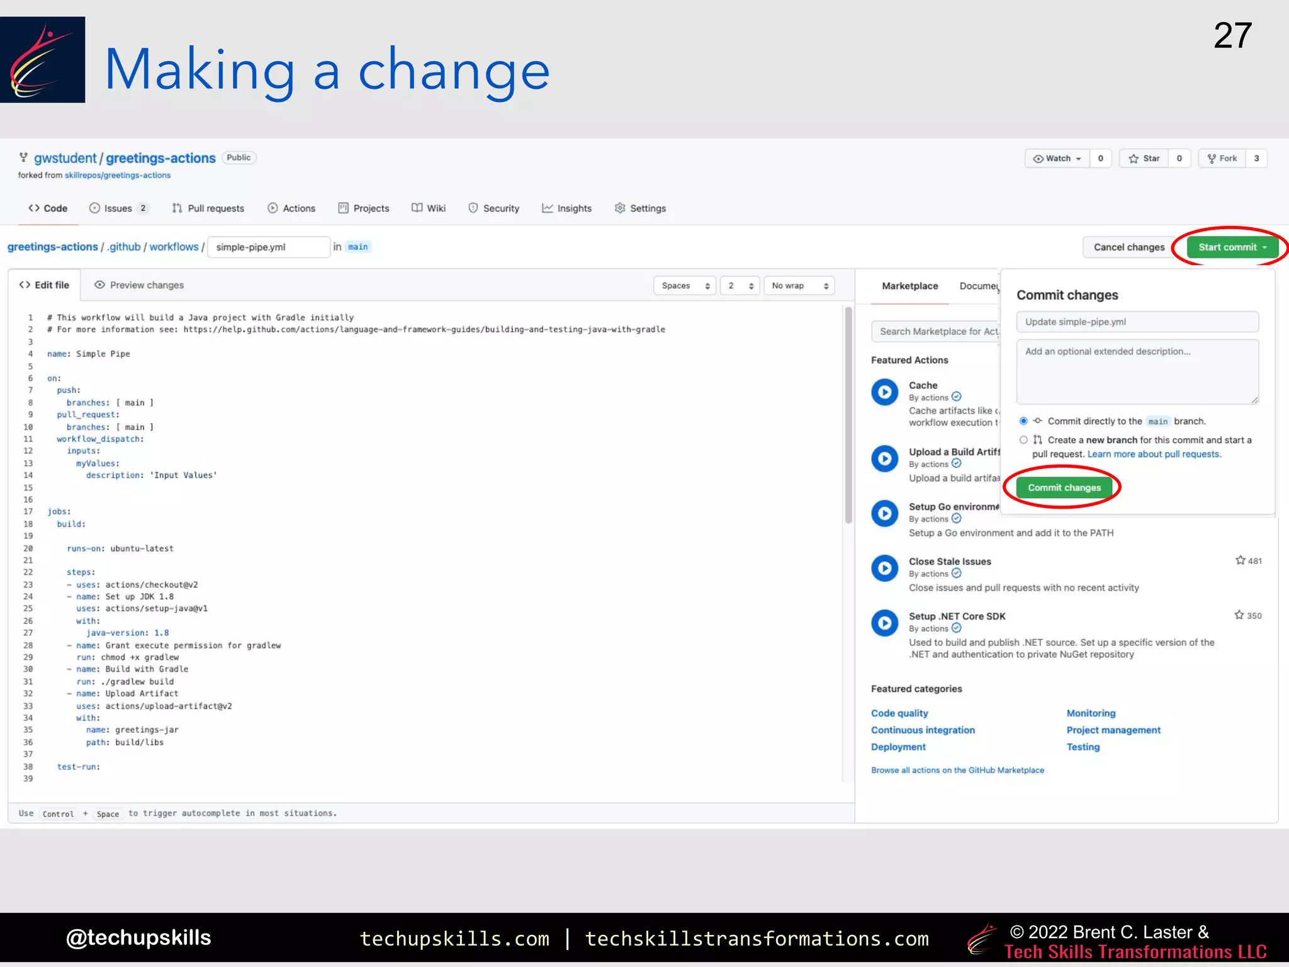Click the Tech Skills logo in slide header

click(x=42, y=60)
